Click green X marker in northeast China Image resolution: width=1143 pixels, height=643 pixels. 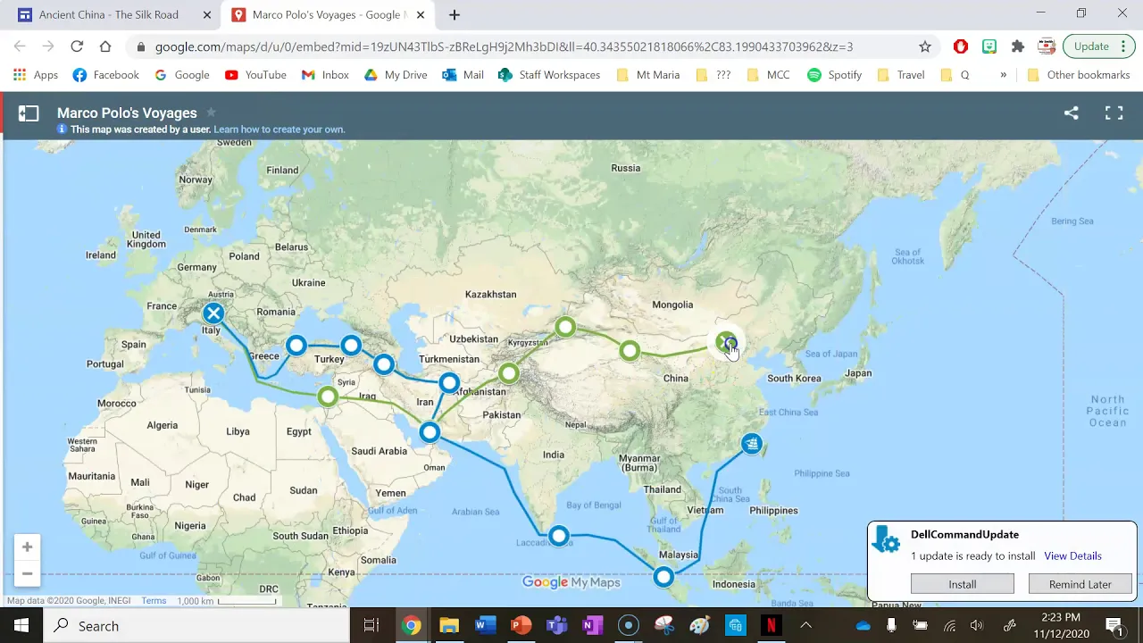coord(726,342)
